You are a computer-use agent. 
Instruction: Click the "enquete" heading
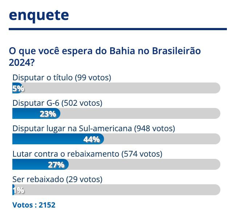[x=39, y=15]
